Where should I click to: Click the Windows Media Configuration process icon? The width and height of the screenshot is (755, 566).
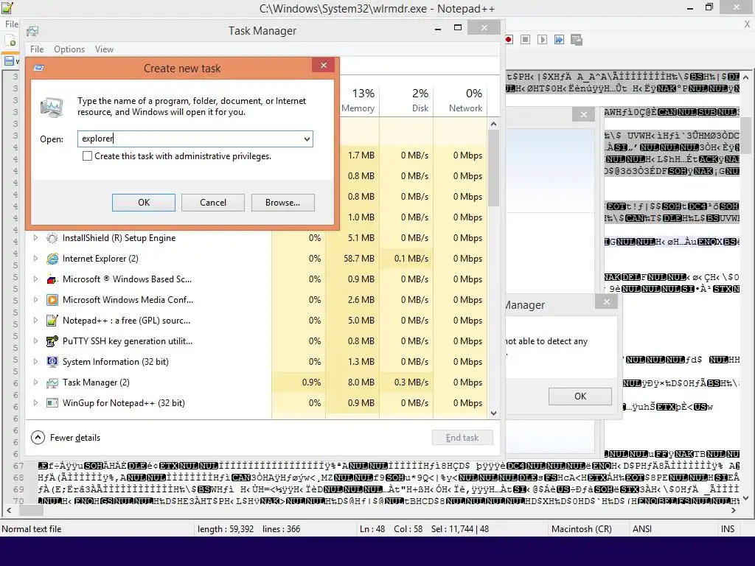(x=52, y=300)
